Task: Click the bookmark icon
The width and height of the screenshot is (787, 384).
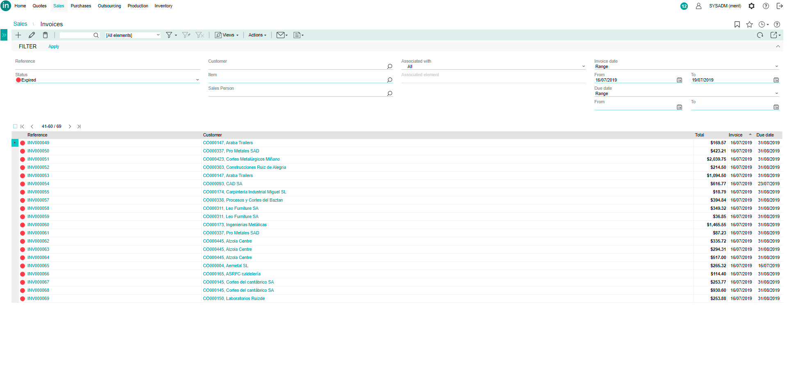Action: coord(737,25)
